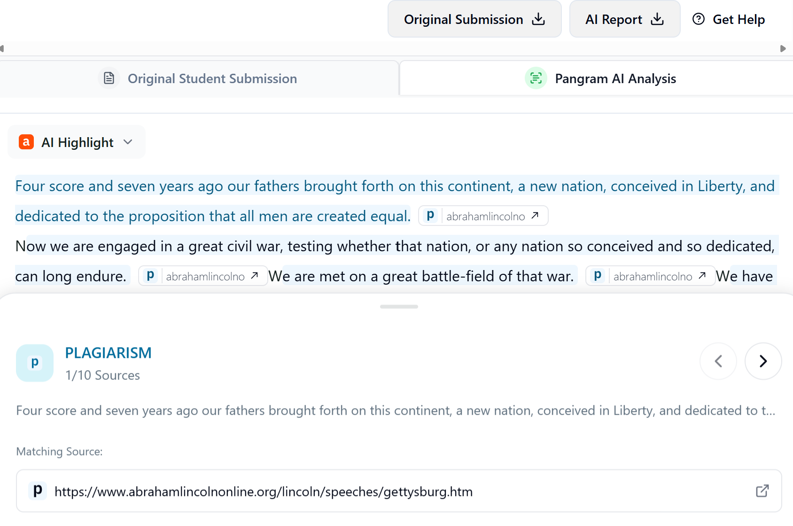Download the Original Submission file
This screenshot has width=793, height=526.
point(474,19)
